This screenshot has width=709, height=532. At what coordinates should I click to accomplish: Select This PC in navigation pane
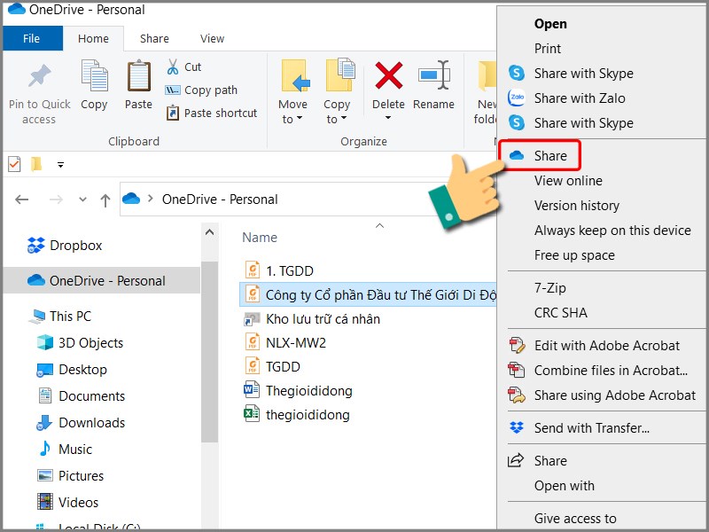coord(60,316)
